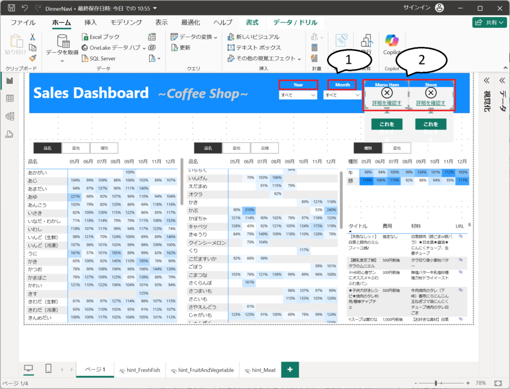Image resolution: width=510 pixels, height=389 pixels.
Task: Click the SQL Server data source
Action: [x=99, y=58]
